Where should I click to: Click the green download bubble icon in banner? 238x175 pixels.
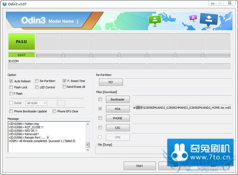(x=154, y=20)
